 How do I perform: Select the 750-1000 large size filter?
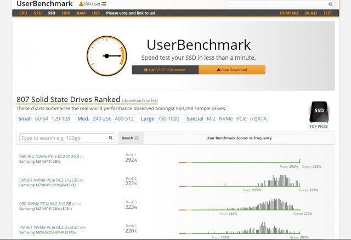point(169,118)
